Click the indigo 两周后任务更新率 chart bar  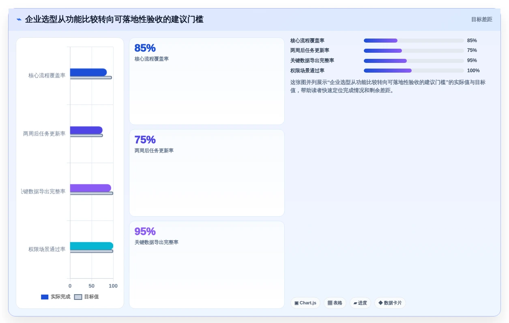click(x=86, y=130)
